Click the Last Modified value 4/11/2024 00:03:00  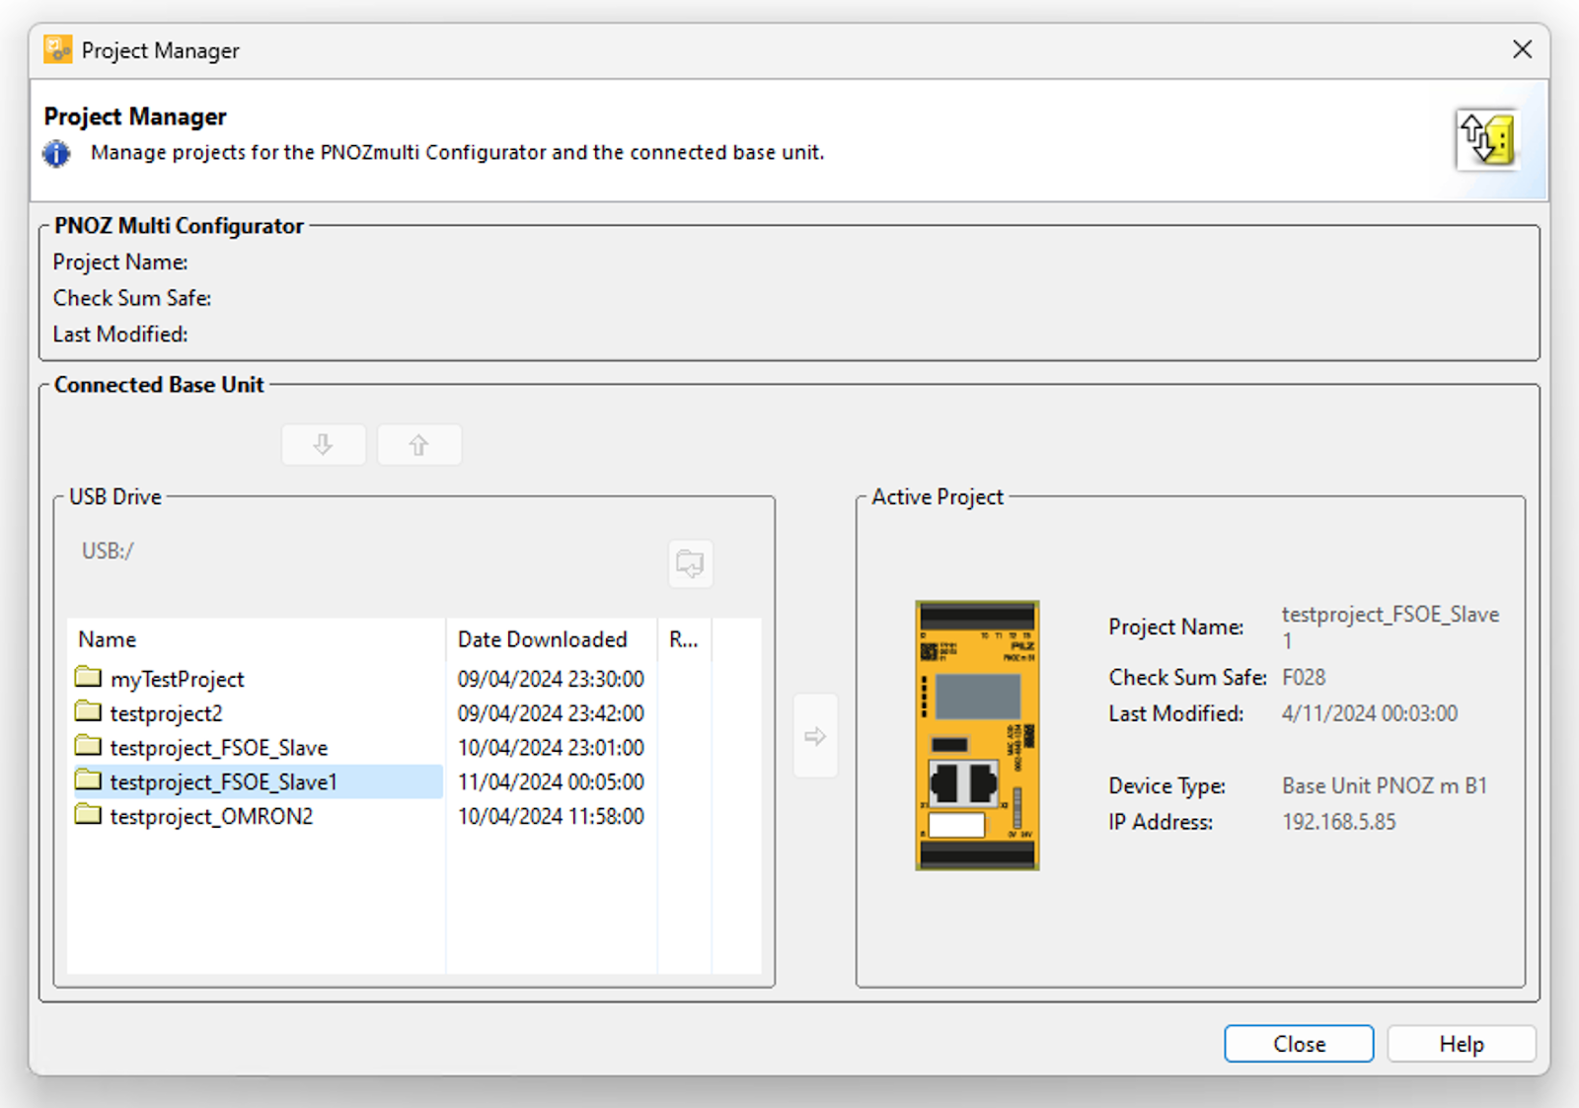(1370, 713)
